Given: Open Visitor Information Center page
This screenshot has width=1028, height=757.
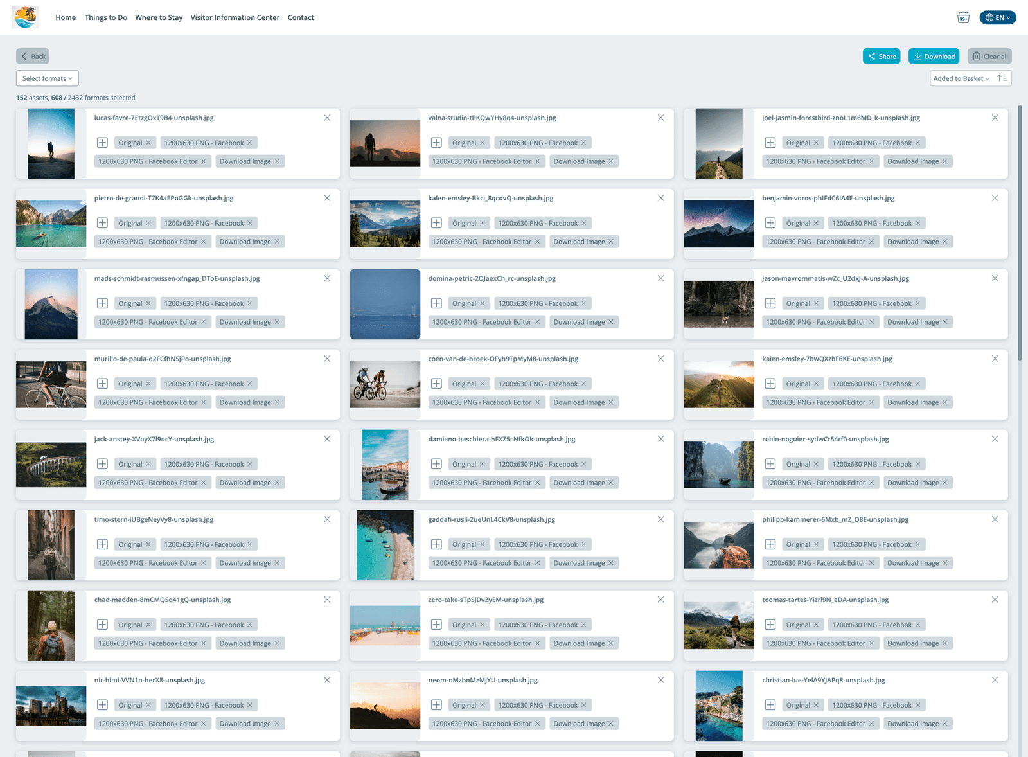Looking at the screenshot, I should 235,17.
